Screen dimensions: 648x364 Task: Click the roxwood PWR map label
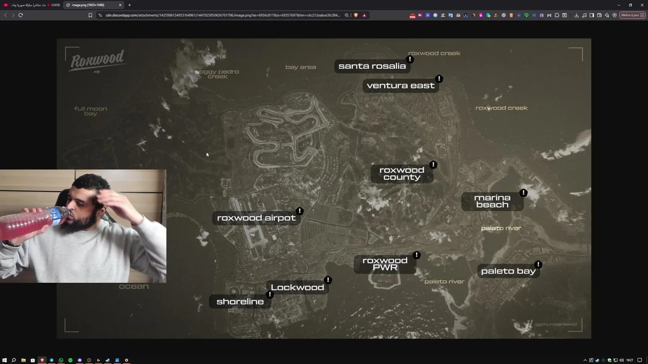[385, 264]
